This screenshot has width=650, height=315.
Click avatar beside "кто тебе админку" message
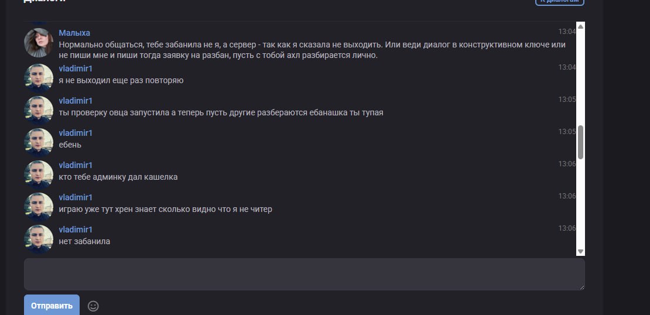tap(39, 174)
